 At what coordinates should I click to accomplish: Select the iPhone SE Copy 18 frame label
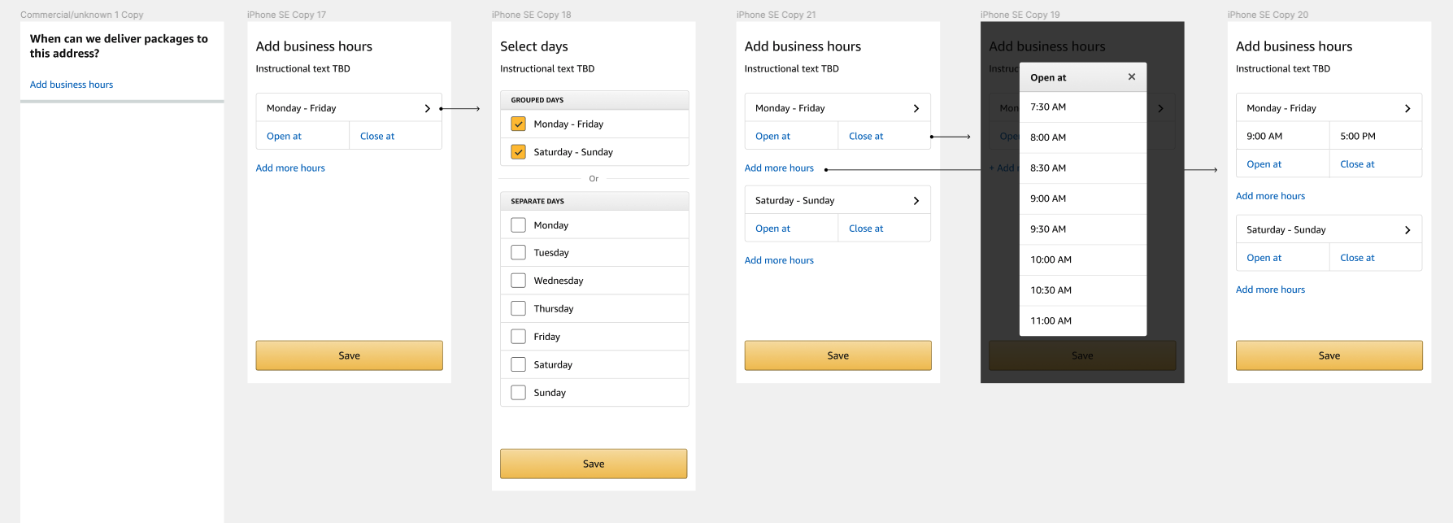click(x=531, y=15)
